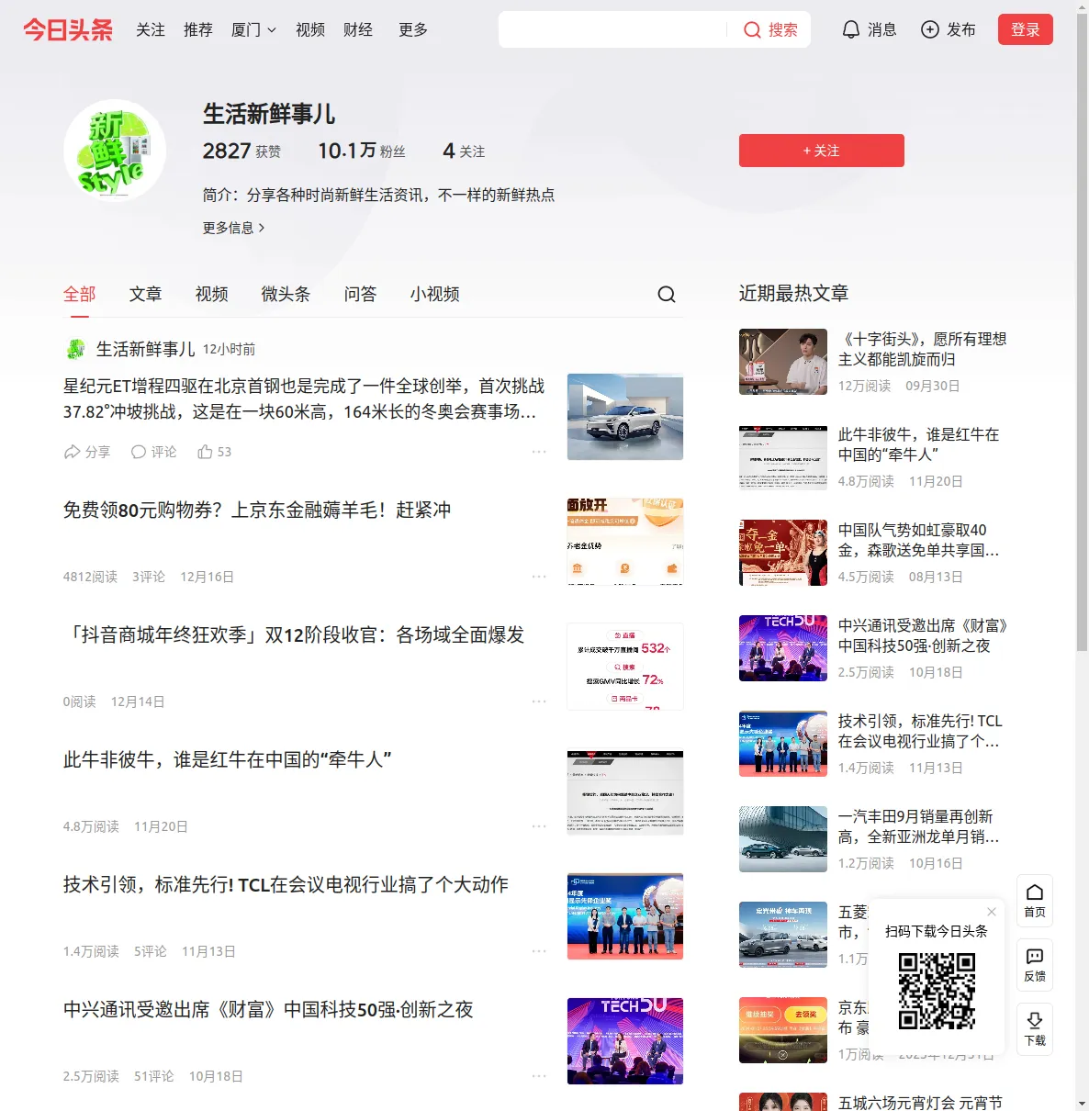Click the red 登录 button
This screenshot has width=1089, height=1111.
pos(1026,30)
